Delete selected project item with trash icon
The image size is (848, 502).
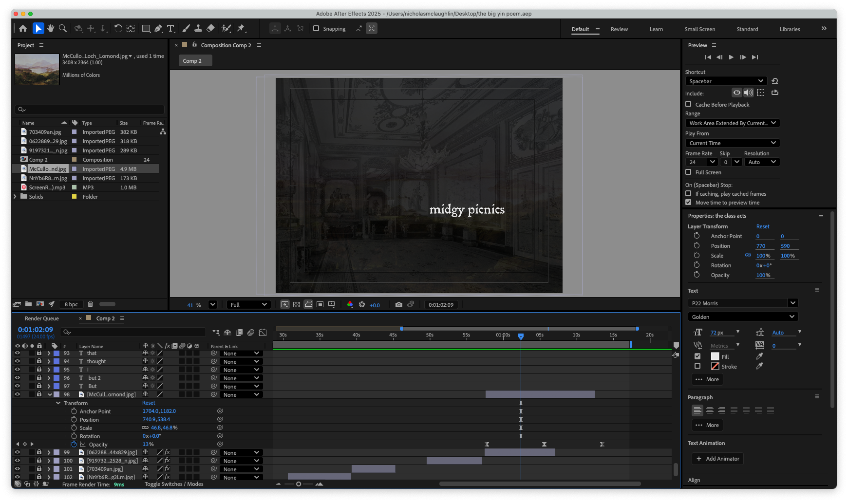[90, 304]
